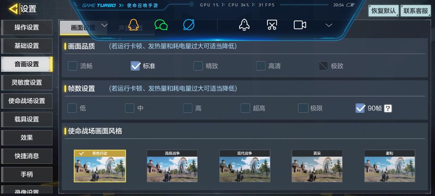Click the 帧数设置 section heading
Viewport: 435px width, 196px height.
[81, 89]
